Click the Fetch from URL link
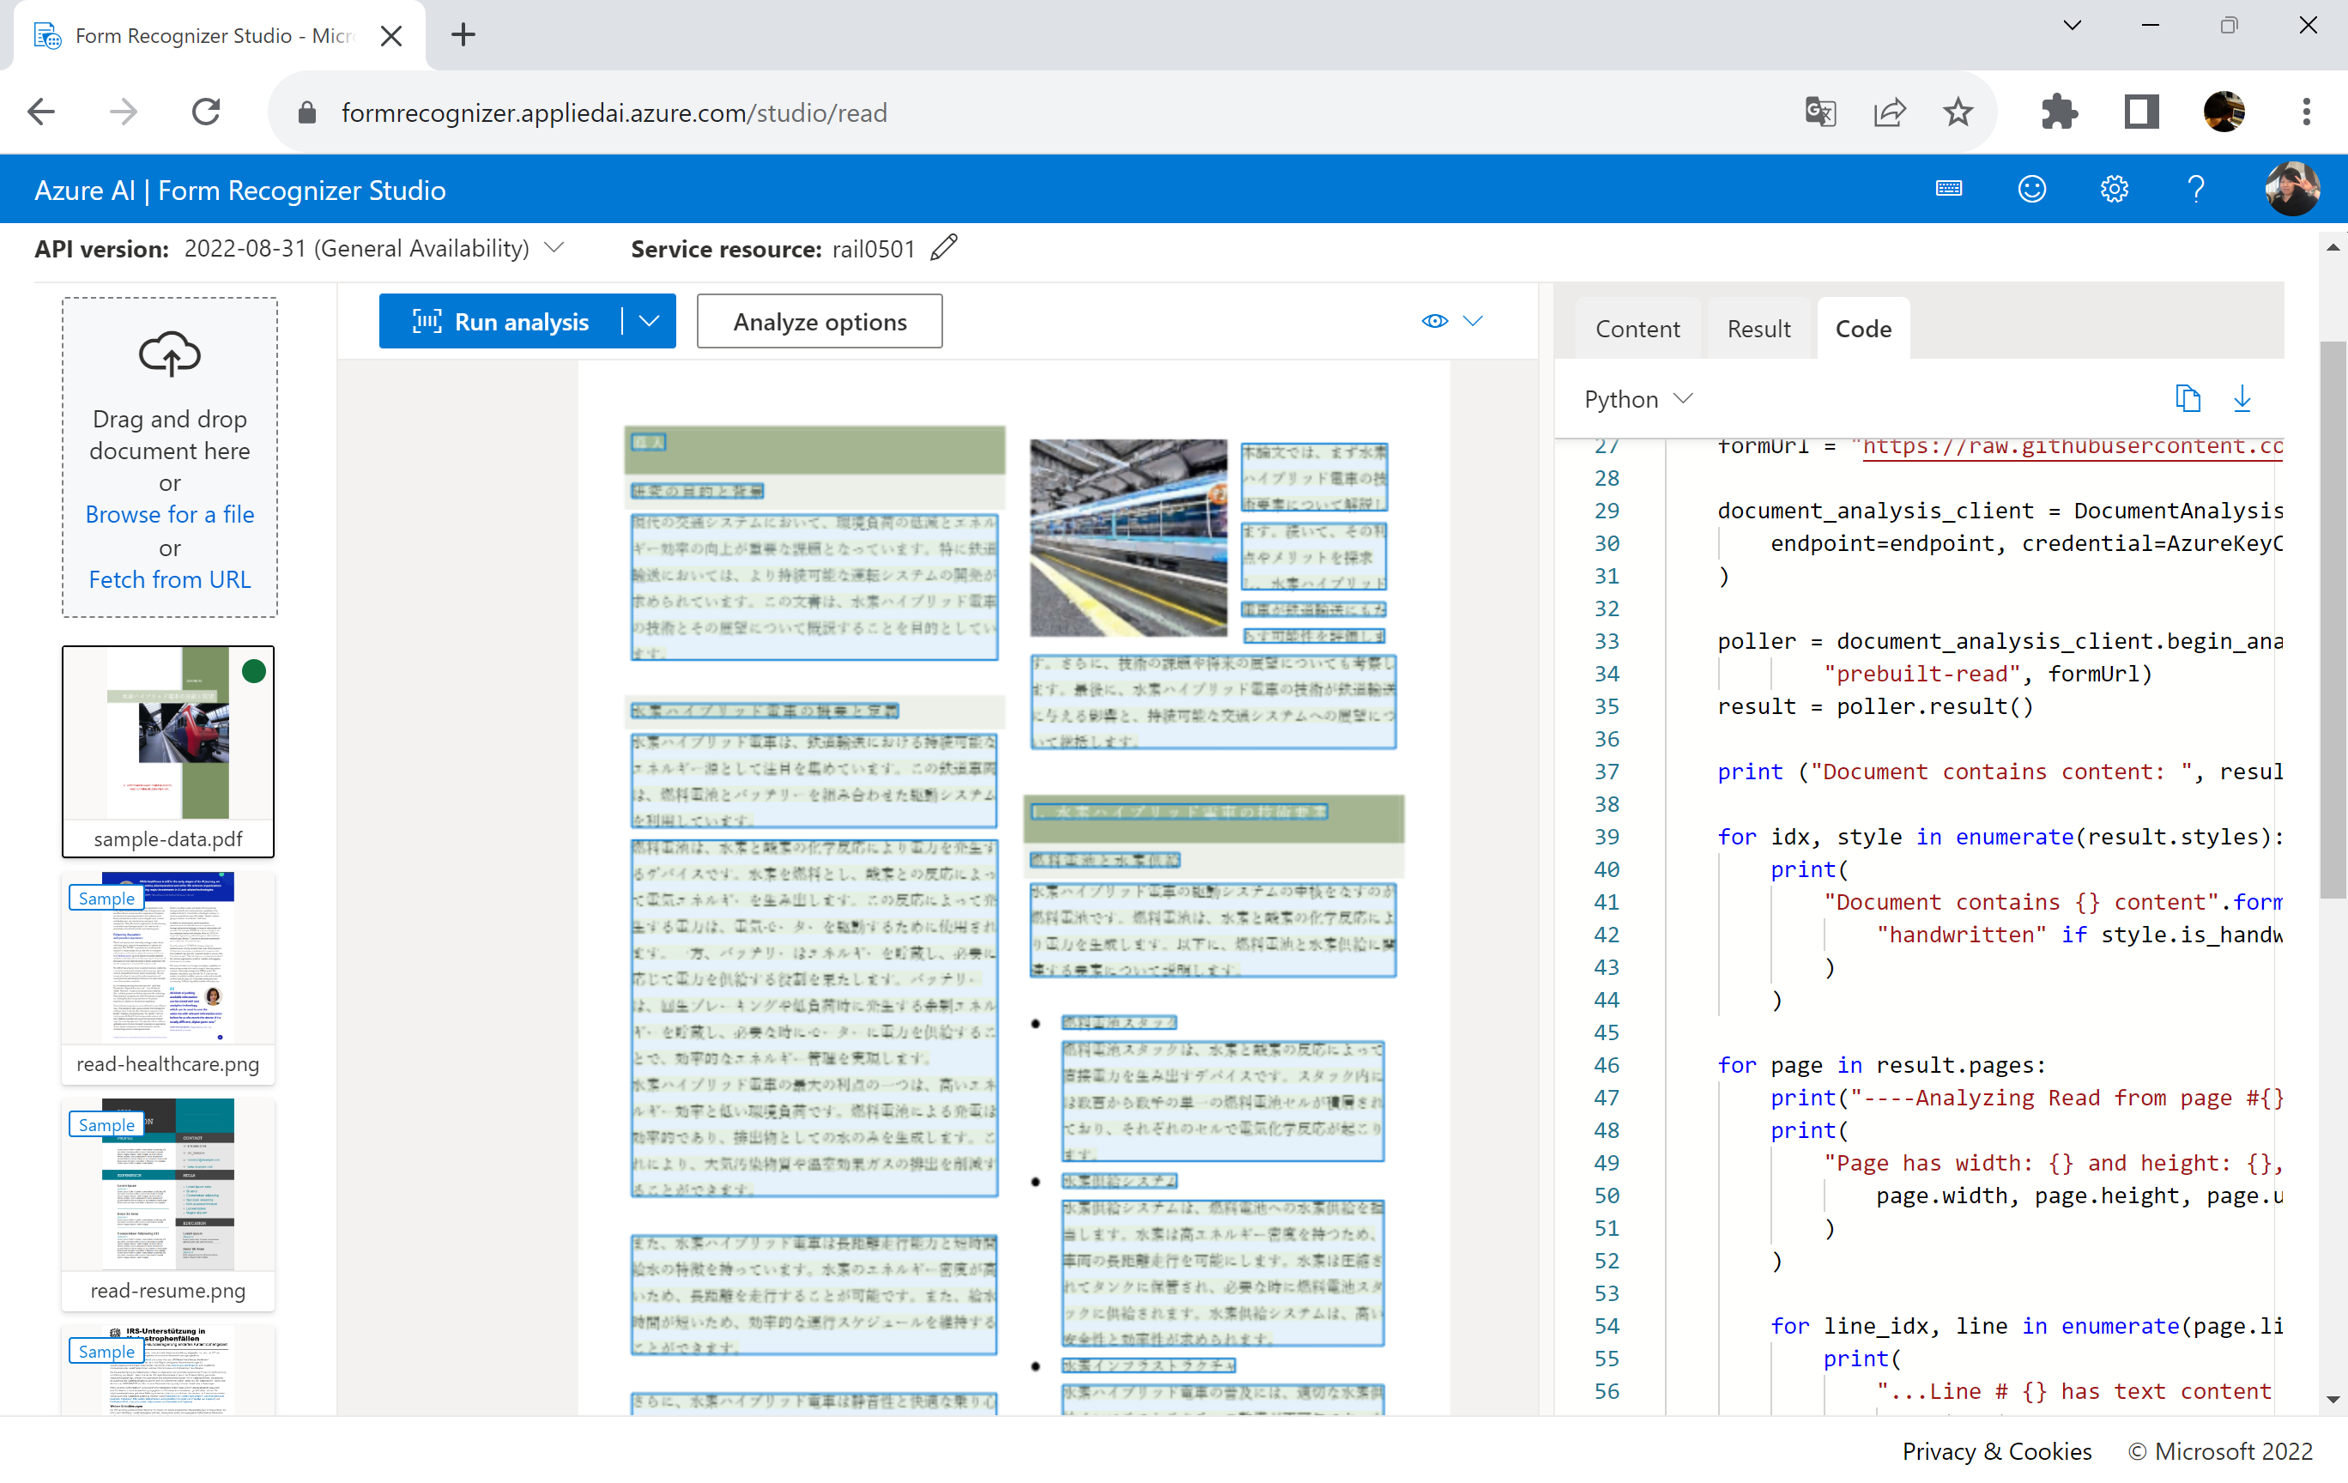Viewport: 2348px width, 1483px height. (169, 578)
